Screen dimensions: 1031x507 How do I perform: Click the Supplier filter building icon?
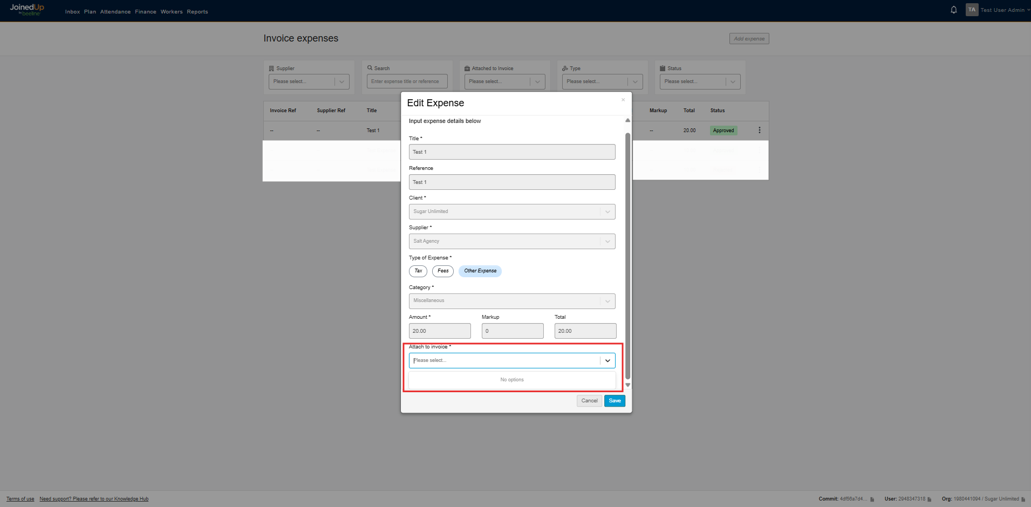pyautogui.click(x=271, y=68)
